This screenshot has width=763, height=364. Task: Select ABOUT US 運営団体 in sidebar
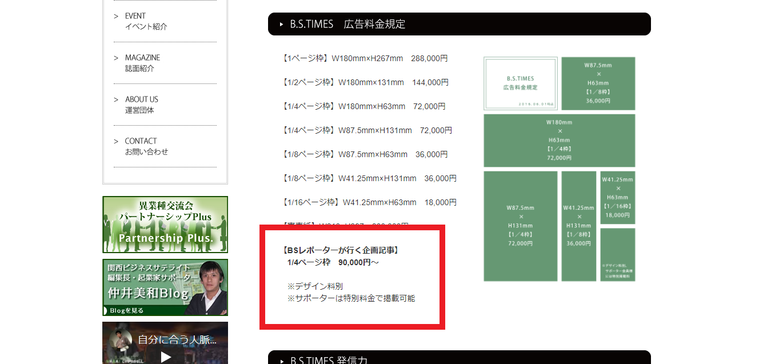(x=165, y=105)
